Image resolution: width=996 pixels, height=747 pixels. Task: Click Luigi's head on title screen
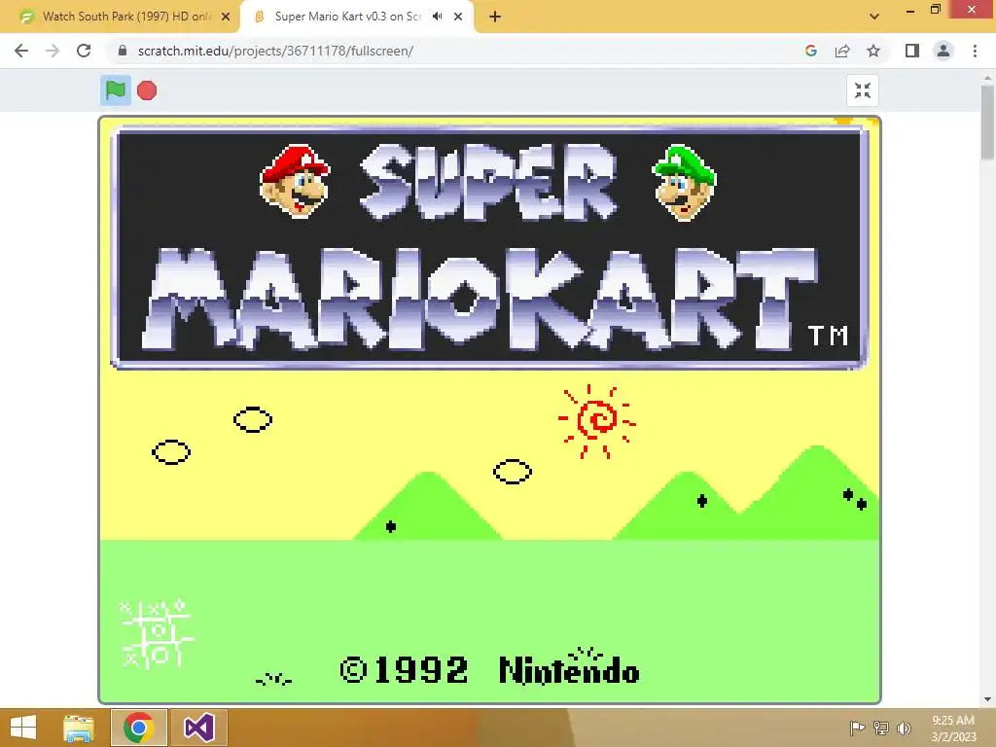(x=685, y=183)
